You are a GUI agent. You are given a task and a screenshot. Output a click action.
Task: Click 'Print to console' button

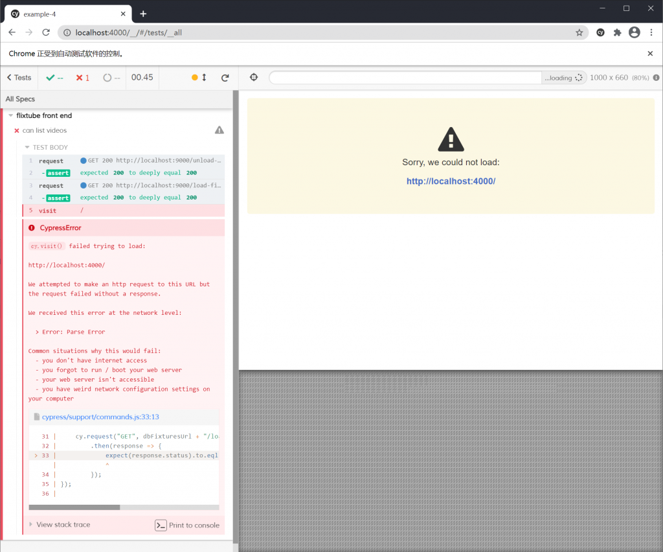click(187, 525)
